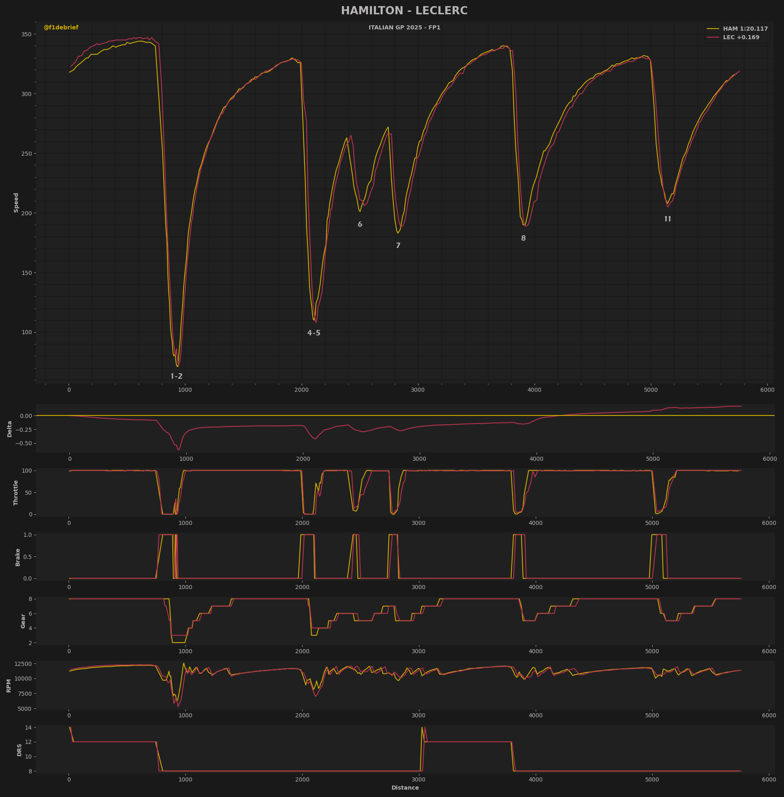The width and height of the screenshot is (784, 797).
Task: Click the corner 4-5 label
Action: click(313, 333)
